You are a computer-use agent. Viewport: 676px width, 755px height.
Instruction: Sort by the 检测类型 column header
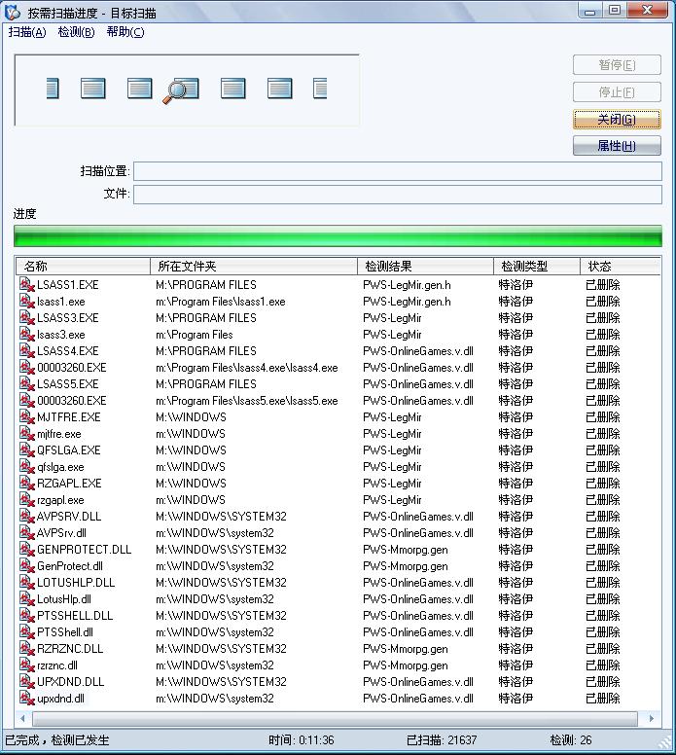click(536, 266)
